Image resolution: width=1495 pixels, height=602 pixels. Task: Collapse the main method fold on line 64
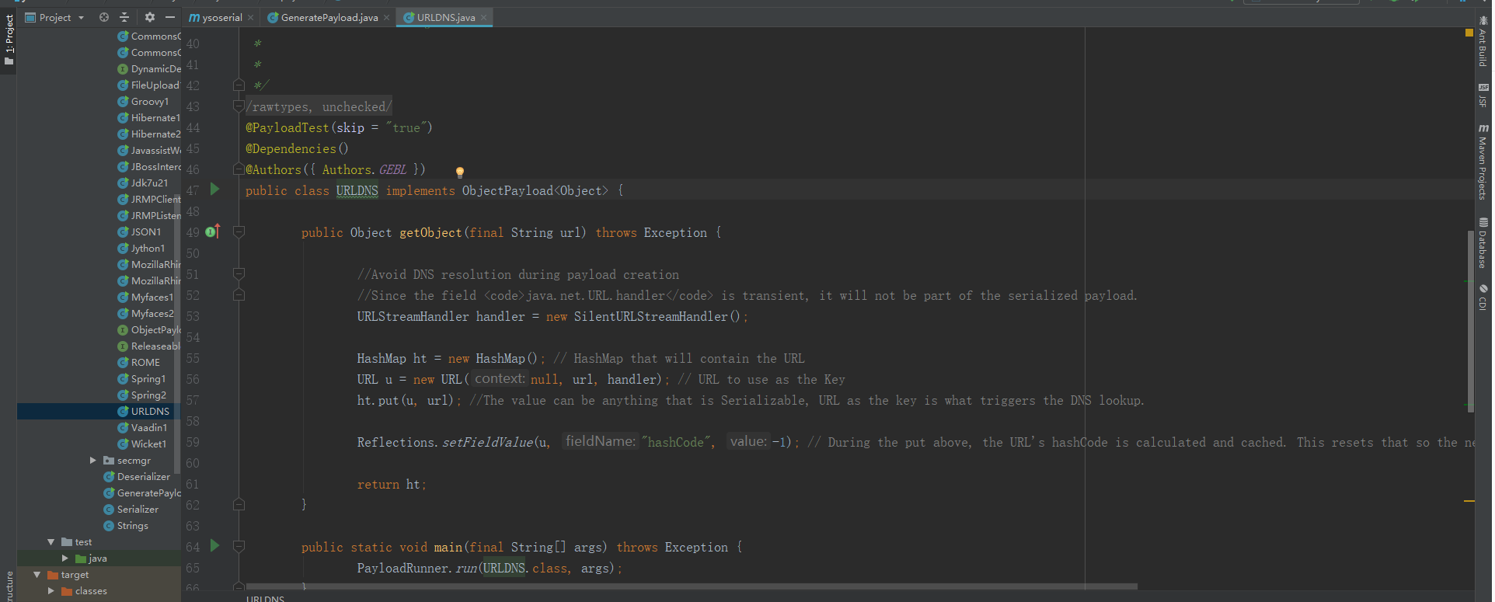point(239,546)
